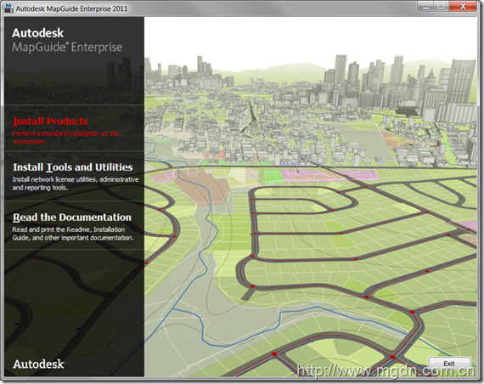Click the MapGuide title bar app icon
Image resolution: width=484 pixels, height=384 pixels.
click(x=9, y=8)
